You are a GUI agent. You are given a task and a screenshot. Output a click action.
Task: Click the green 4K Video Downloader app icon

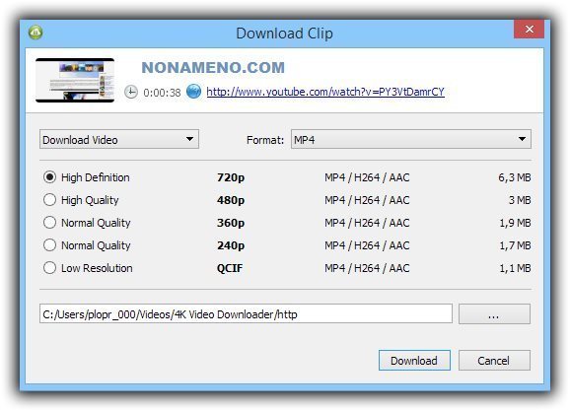(36, 33)
